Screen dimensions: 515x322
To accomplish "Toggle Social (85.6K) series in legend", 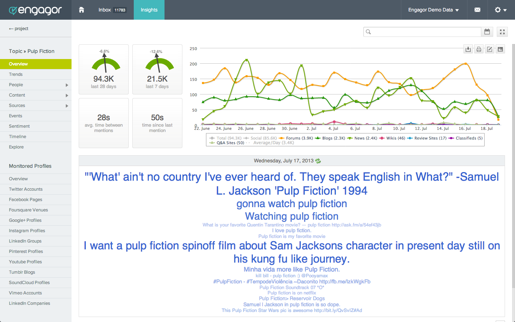I will point(260,138).
